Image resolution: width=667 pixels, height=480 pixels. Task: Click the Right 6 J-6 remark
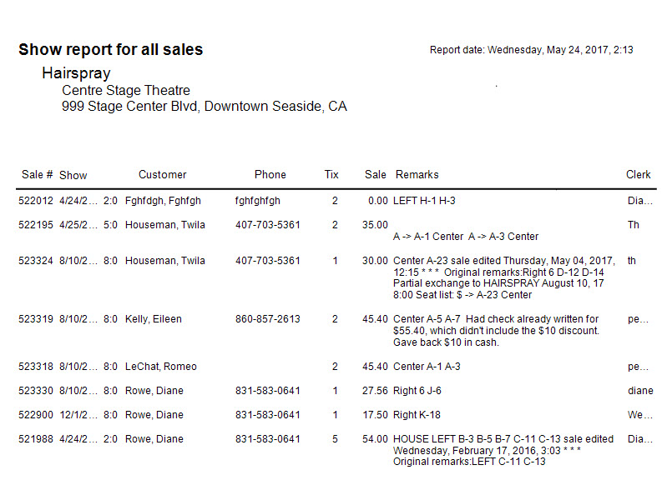coord(417,390)
